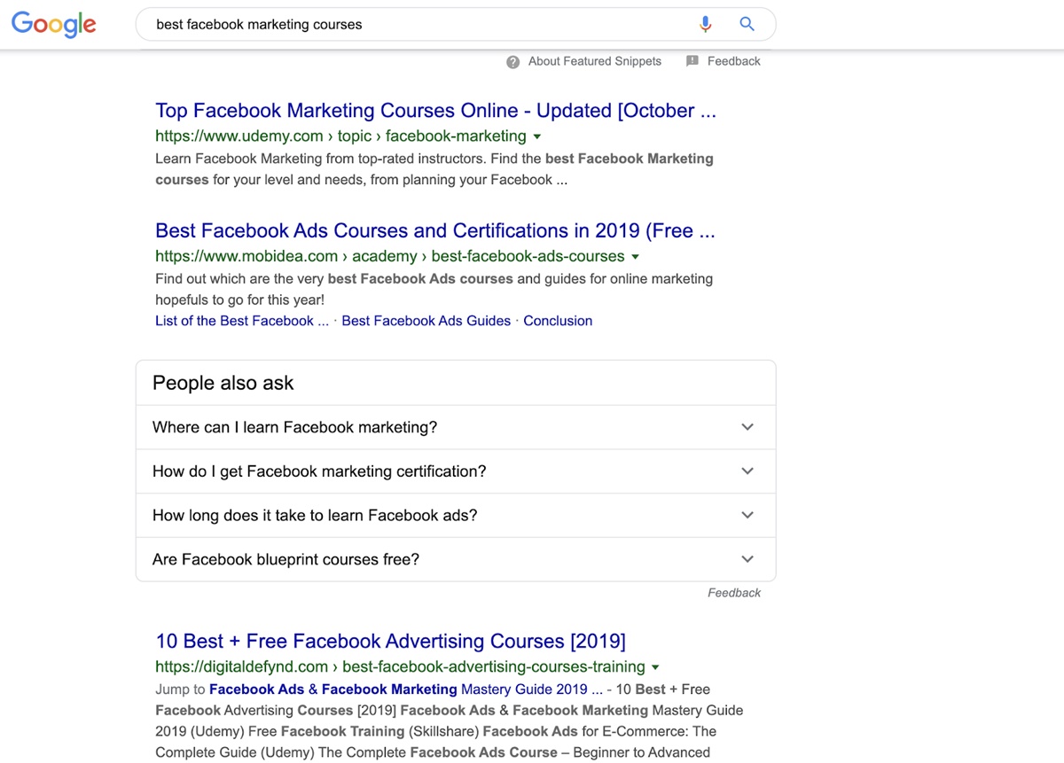1064x763 pixels.
Task: Open the mobidea.com URL dropdown arrow
Action: (x=635, y=257)
